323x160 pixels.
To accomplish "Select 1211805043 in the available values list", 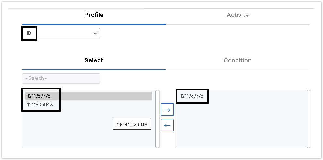I will pyautogui.click(x=40, y=105).
